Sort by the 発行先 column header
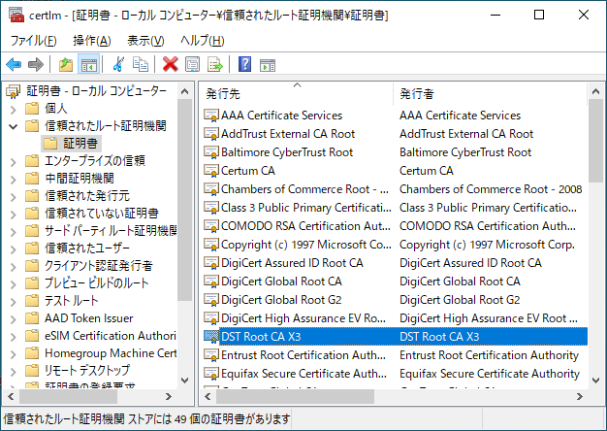Image resolution: width=607 pixels, height=431 pixels. click(297, 93)
